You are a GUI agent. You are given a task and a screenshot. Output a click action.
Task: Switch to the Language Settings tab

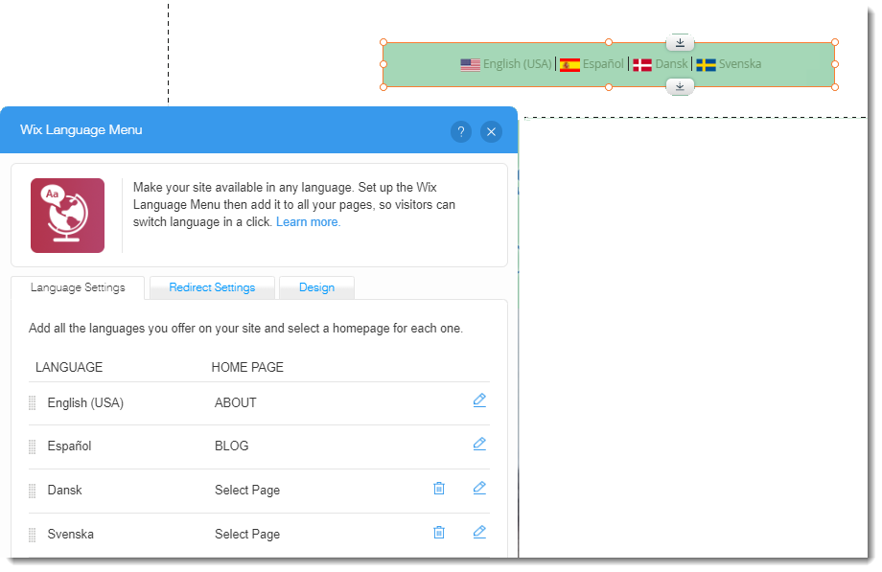pyautogui.click(x=78, y=287)
